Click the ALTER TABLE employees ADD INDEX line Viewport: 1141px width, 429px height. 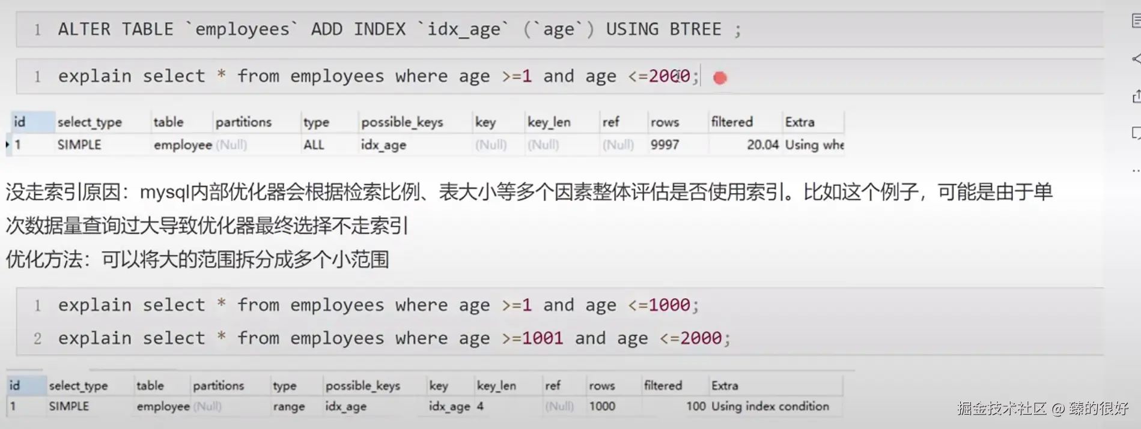[400, 29]
